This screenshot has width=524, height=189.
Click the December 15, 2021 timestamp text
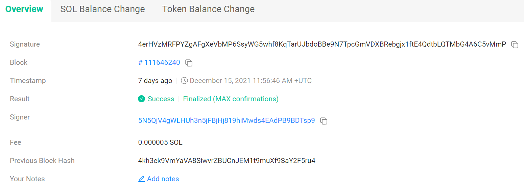[x=251, y=81]
